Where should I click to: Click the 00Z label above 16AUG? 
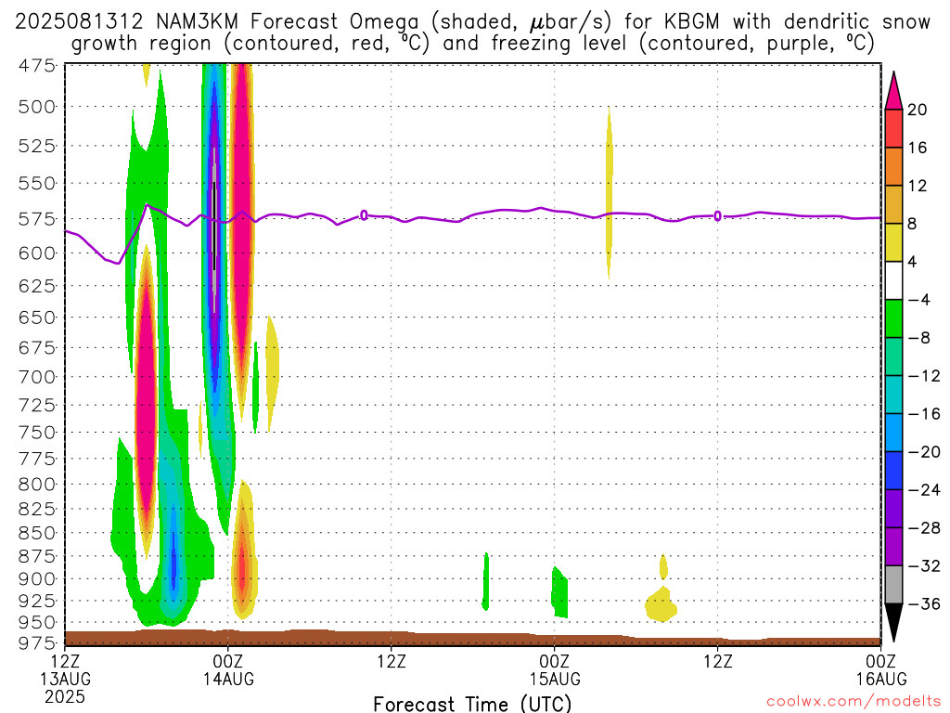click(881, 660)
